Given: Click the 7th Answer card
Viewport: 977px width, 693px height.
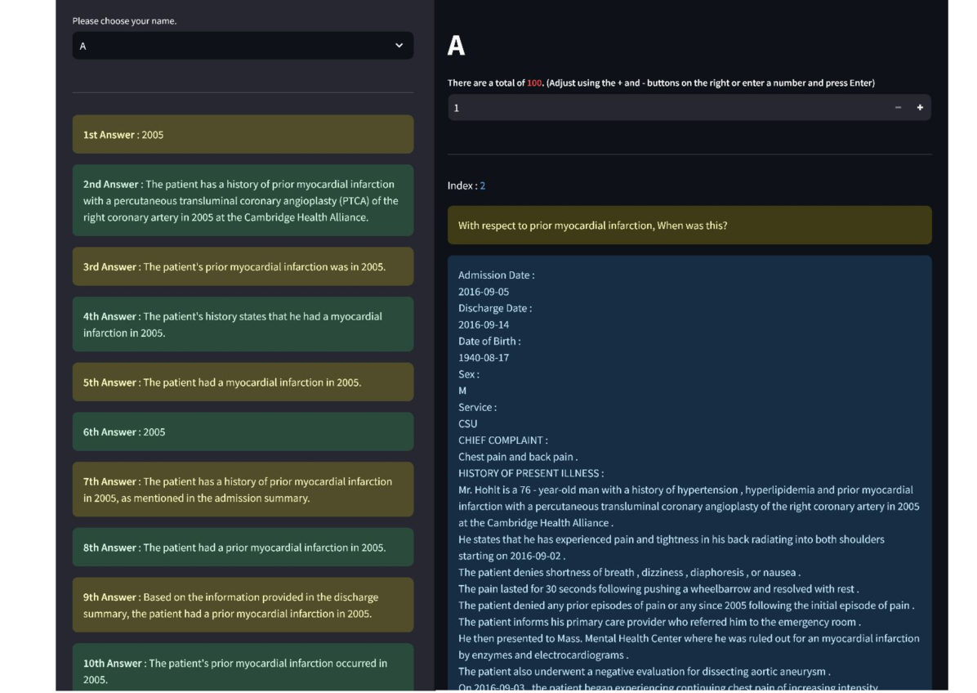Looking at the screenshot, I should pyautogui.click(x=243, y=490).
